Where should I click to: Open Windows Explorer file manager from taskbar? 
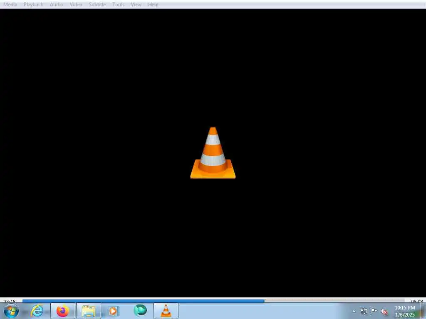pos(89,311)
